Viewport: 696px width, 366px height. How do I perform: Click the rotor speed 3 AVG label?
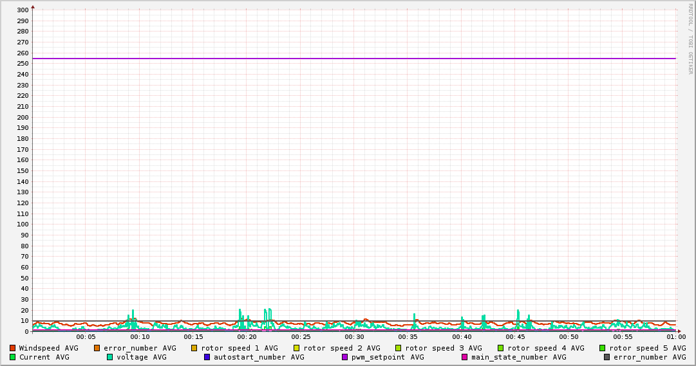(x=443, y=348)
